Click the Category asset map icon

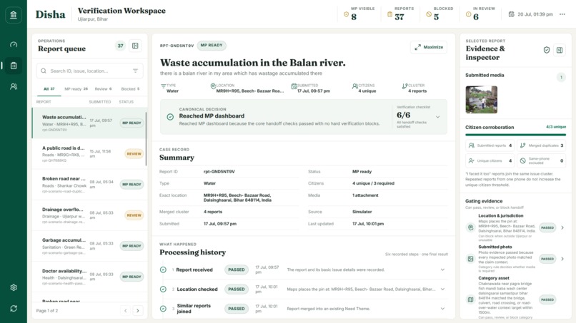[470, 299]
